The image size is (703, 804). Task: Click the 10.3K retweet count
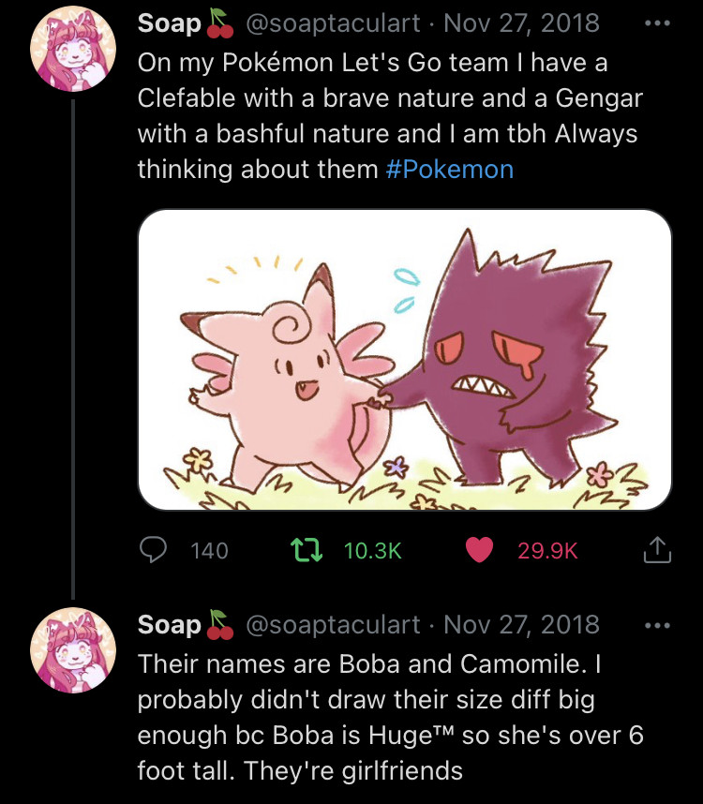[x=372, y=552]
